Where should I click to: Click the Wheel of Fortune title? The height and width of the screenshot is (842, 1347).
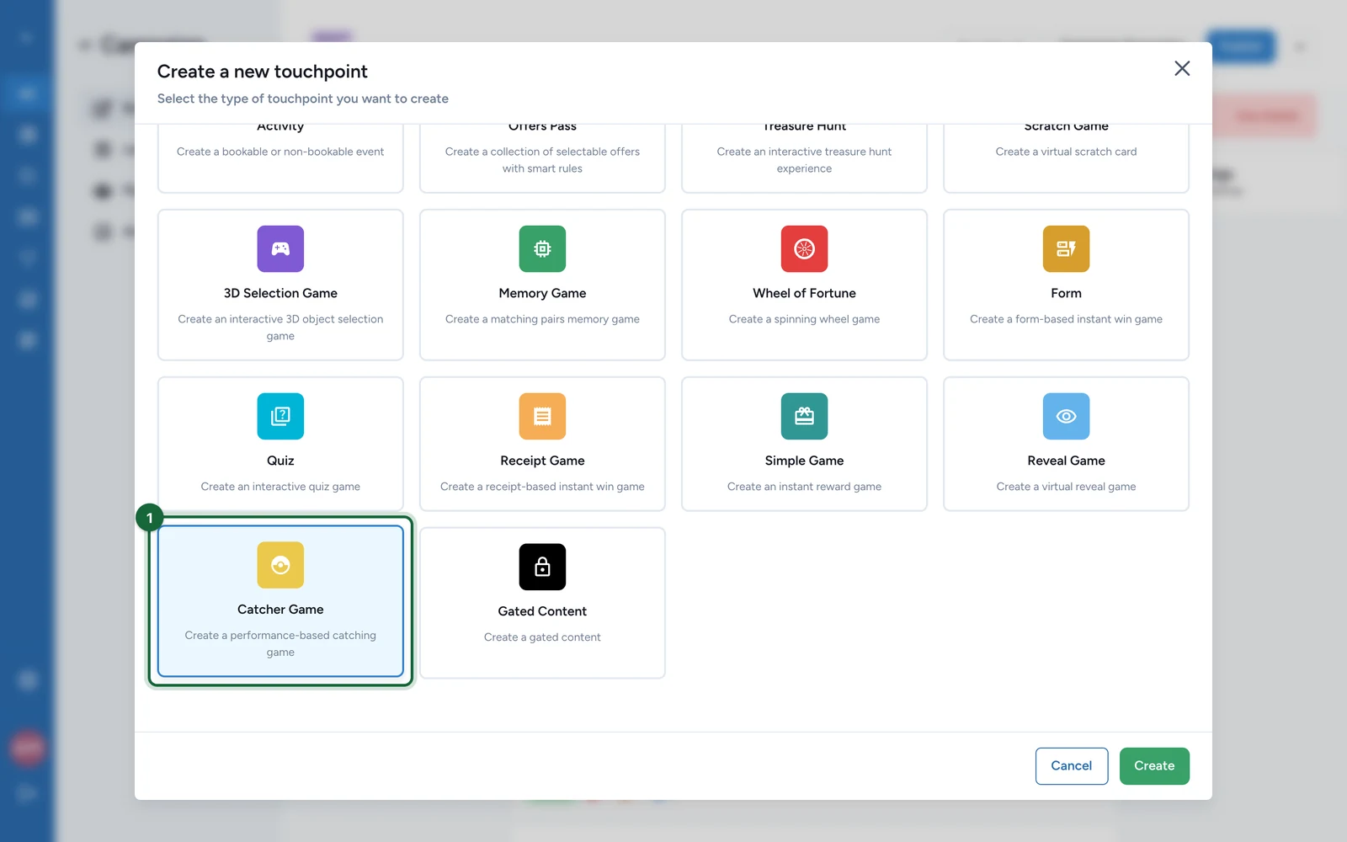pos(804,293)
